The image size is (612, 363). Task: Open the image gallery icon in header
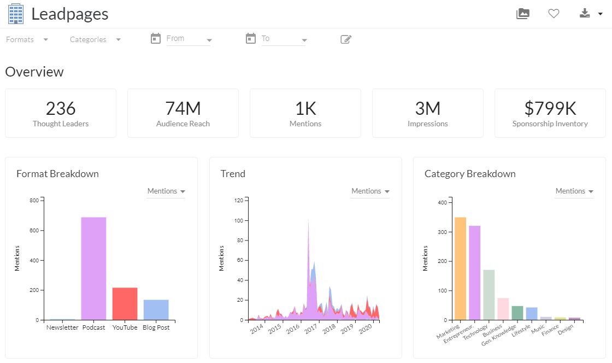(523, 14)
